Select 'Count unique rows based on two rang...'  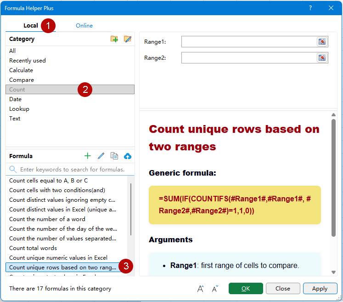point(67,267)
